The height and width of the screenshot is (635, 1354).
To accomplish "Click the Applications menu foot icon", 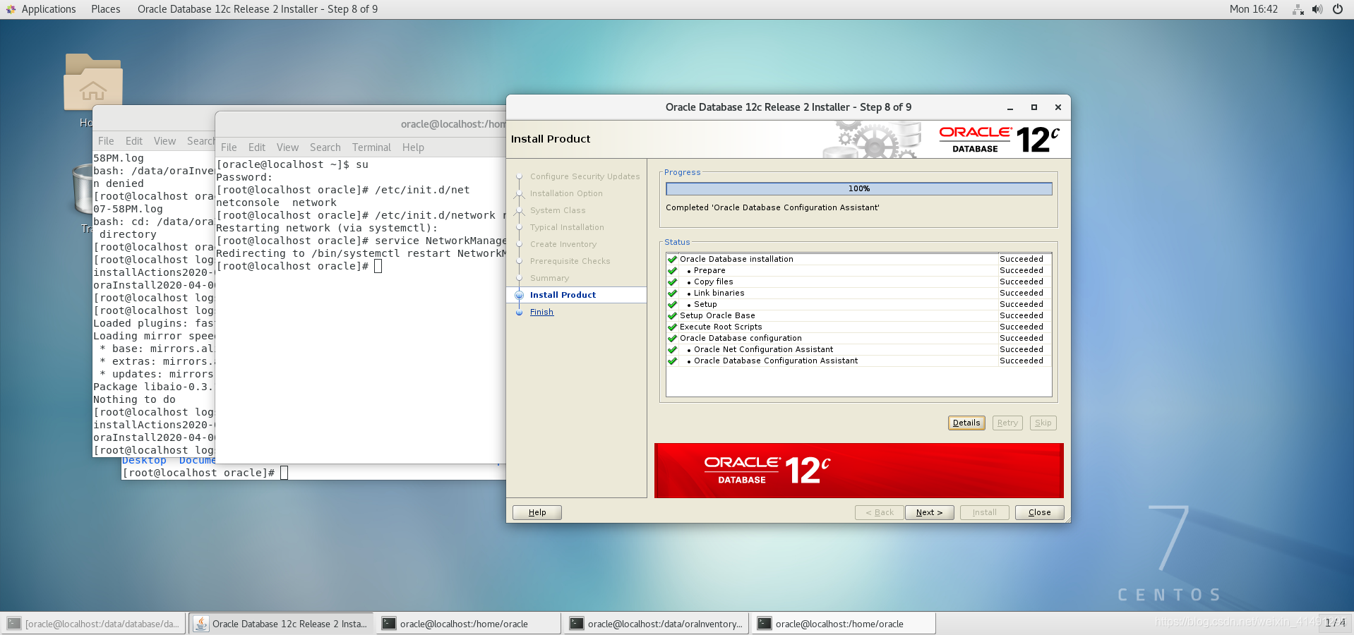I will (11, 9).
